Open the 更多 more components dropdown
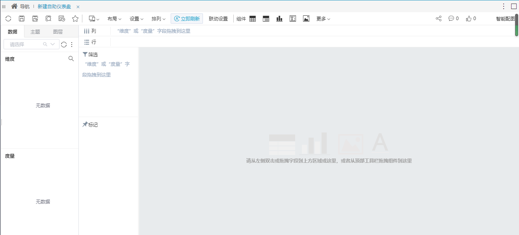The height and width of the screenshot is (235, 519). coord(322,18)
